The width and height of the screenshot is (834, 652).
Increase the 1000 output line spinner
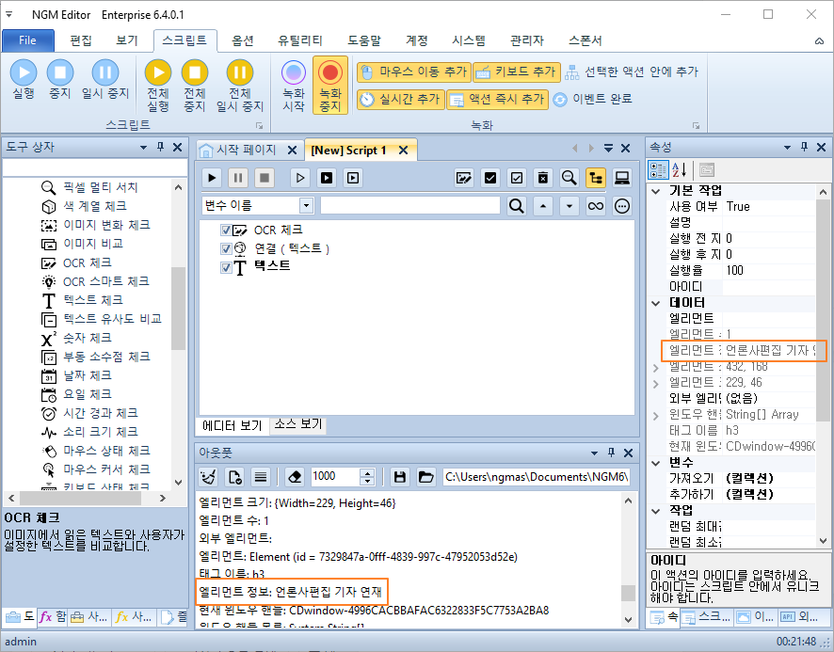[367, 472]
